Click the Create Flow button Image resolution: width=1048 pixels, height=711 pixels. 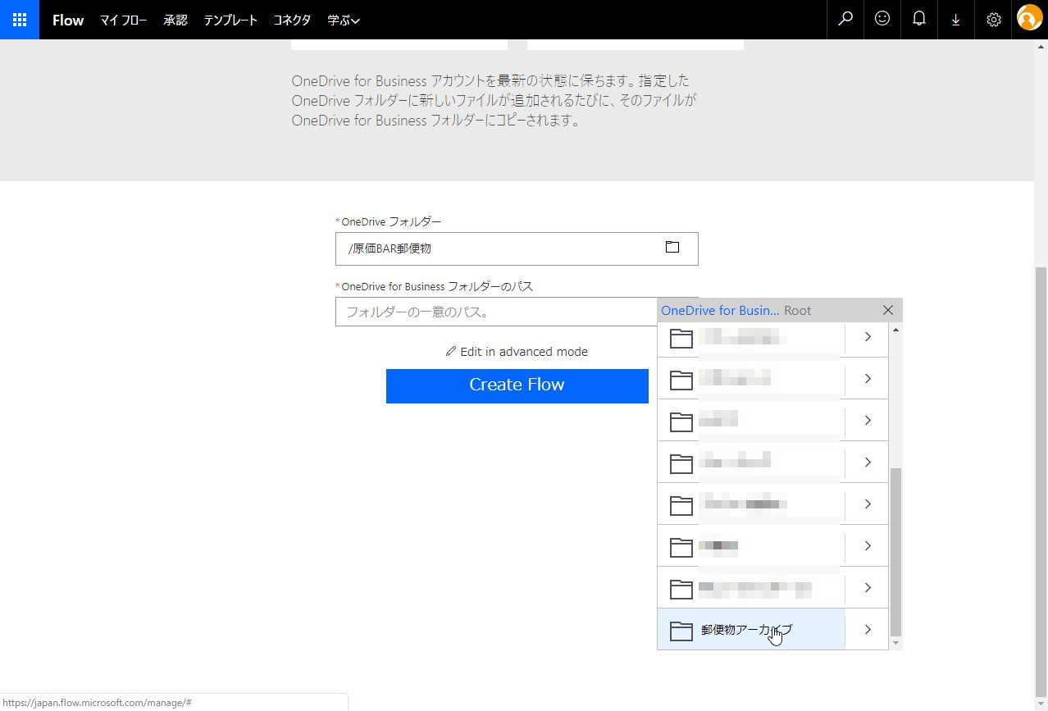517,385
